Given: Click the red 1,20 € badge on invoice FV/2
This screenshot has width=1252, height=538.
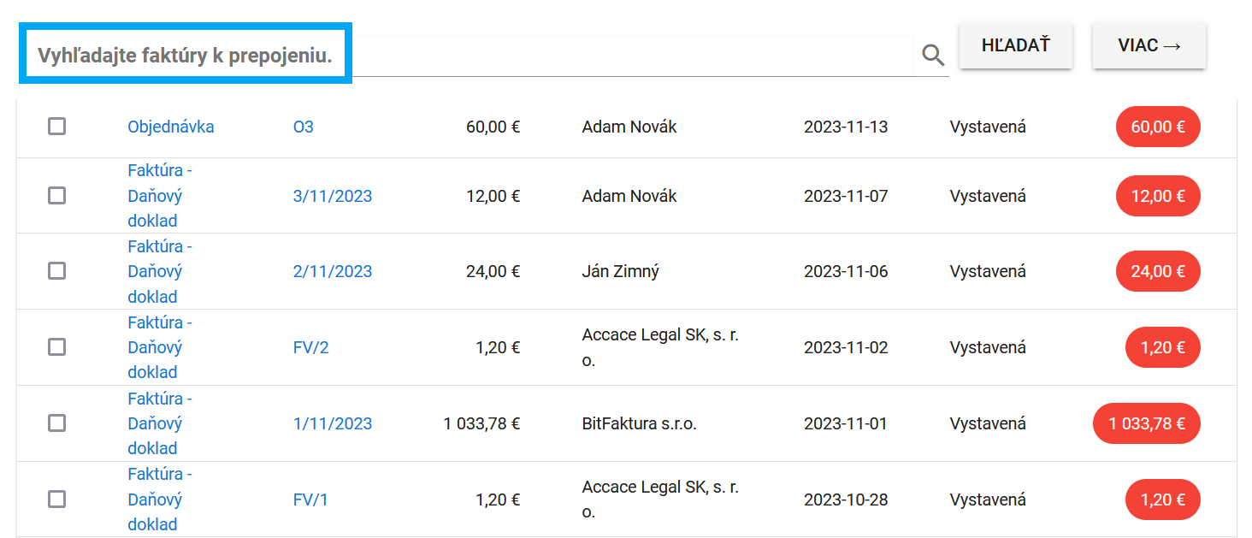Looking at the screenshot, I should coord(1162,347).
